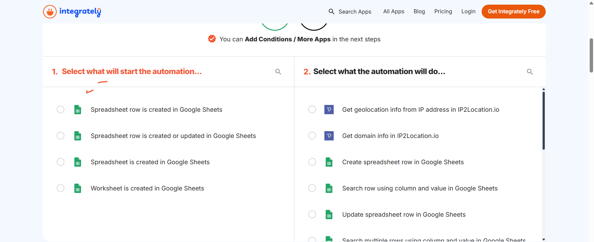Click Google Sheets icon for Worksheet is created

click(78, 188)
